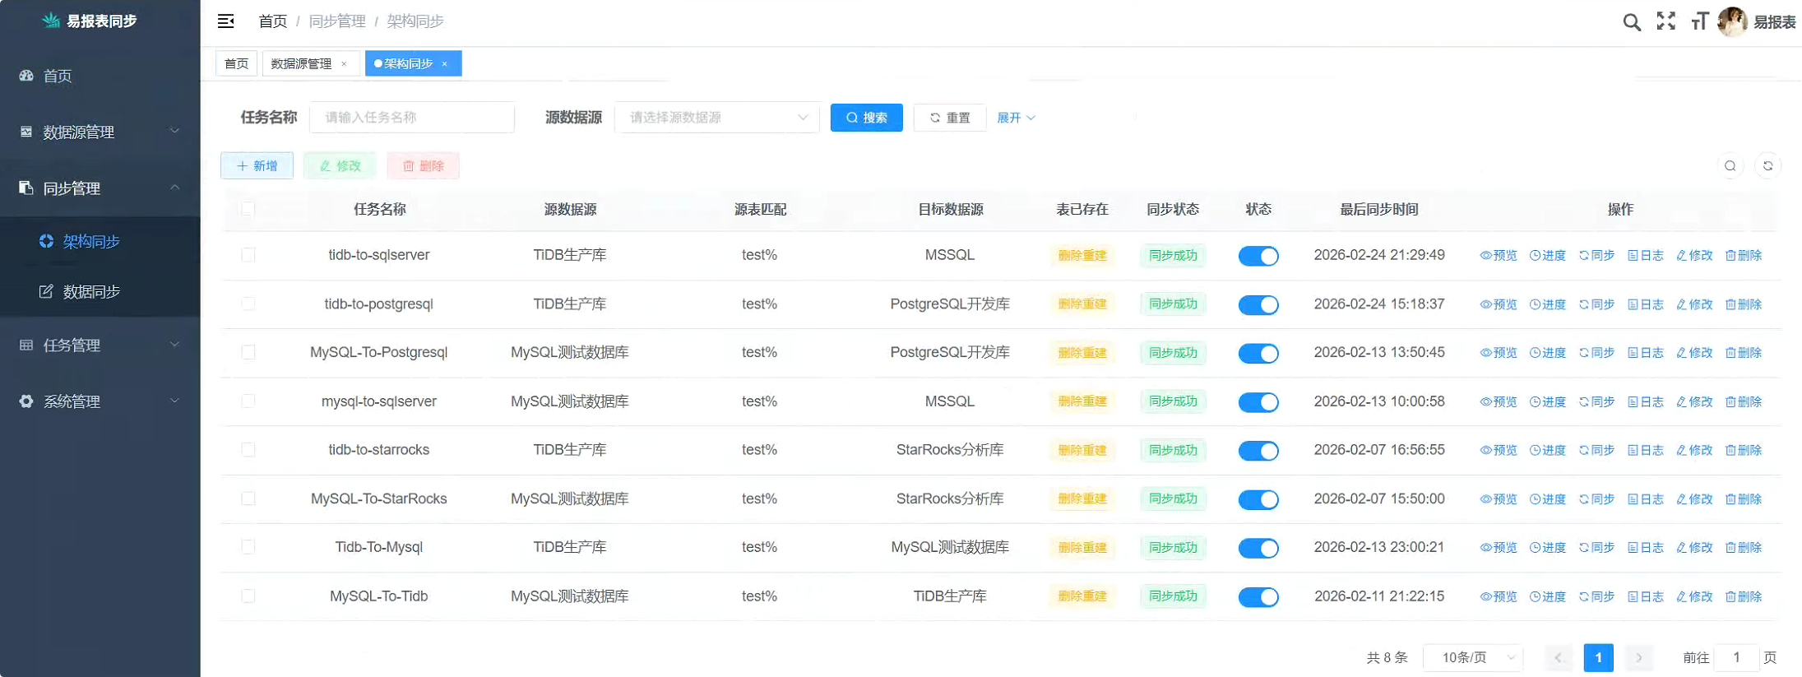Hide search bar using round search icon

tap(1730, 166)
